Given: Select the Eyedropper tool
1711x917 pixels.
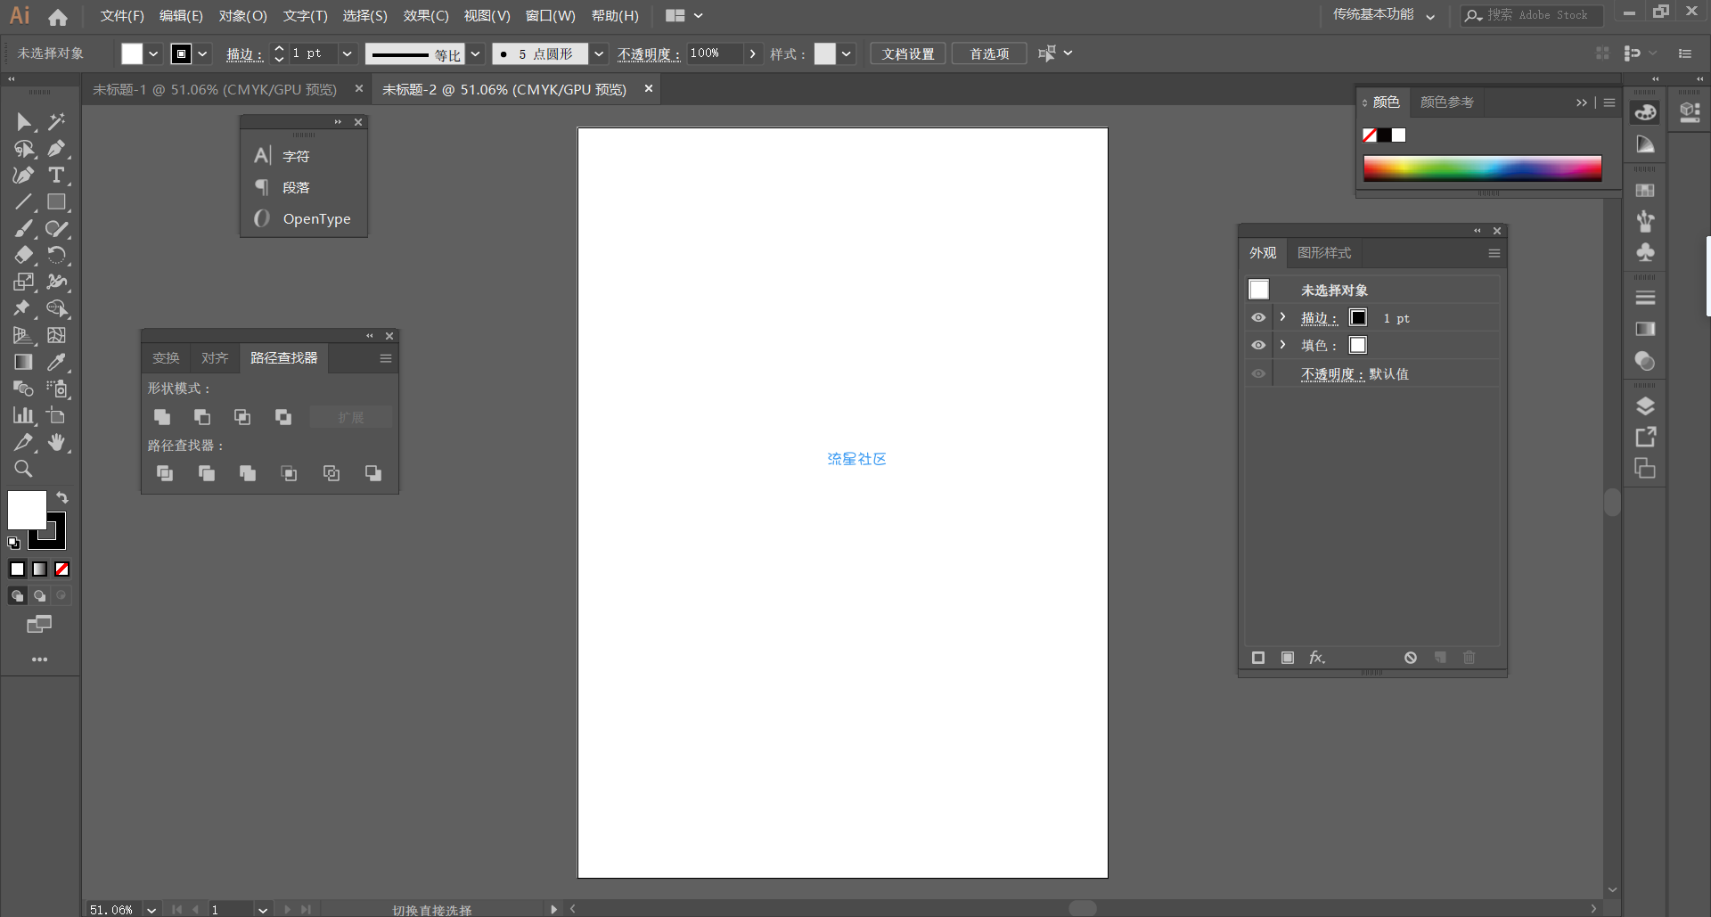Looking at the screenshot, I should tap(56, 363).
